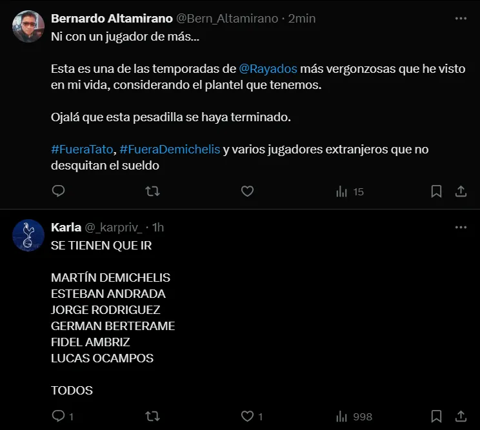
Task: Like Karla's tweet
Action: tap(246, 416)
